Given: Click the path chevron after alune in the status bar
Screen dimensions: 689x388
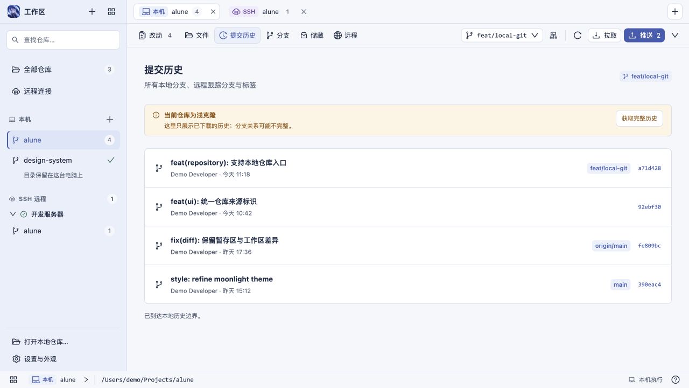Looking at the screenshot, I should tap(86, 379).
